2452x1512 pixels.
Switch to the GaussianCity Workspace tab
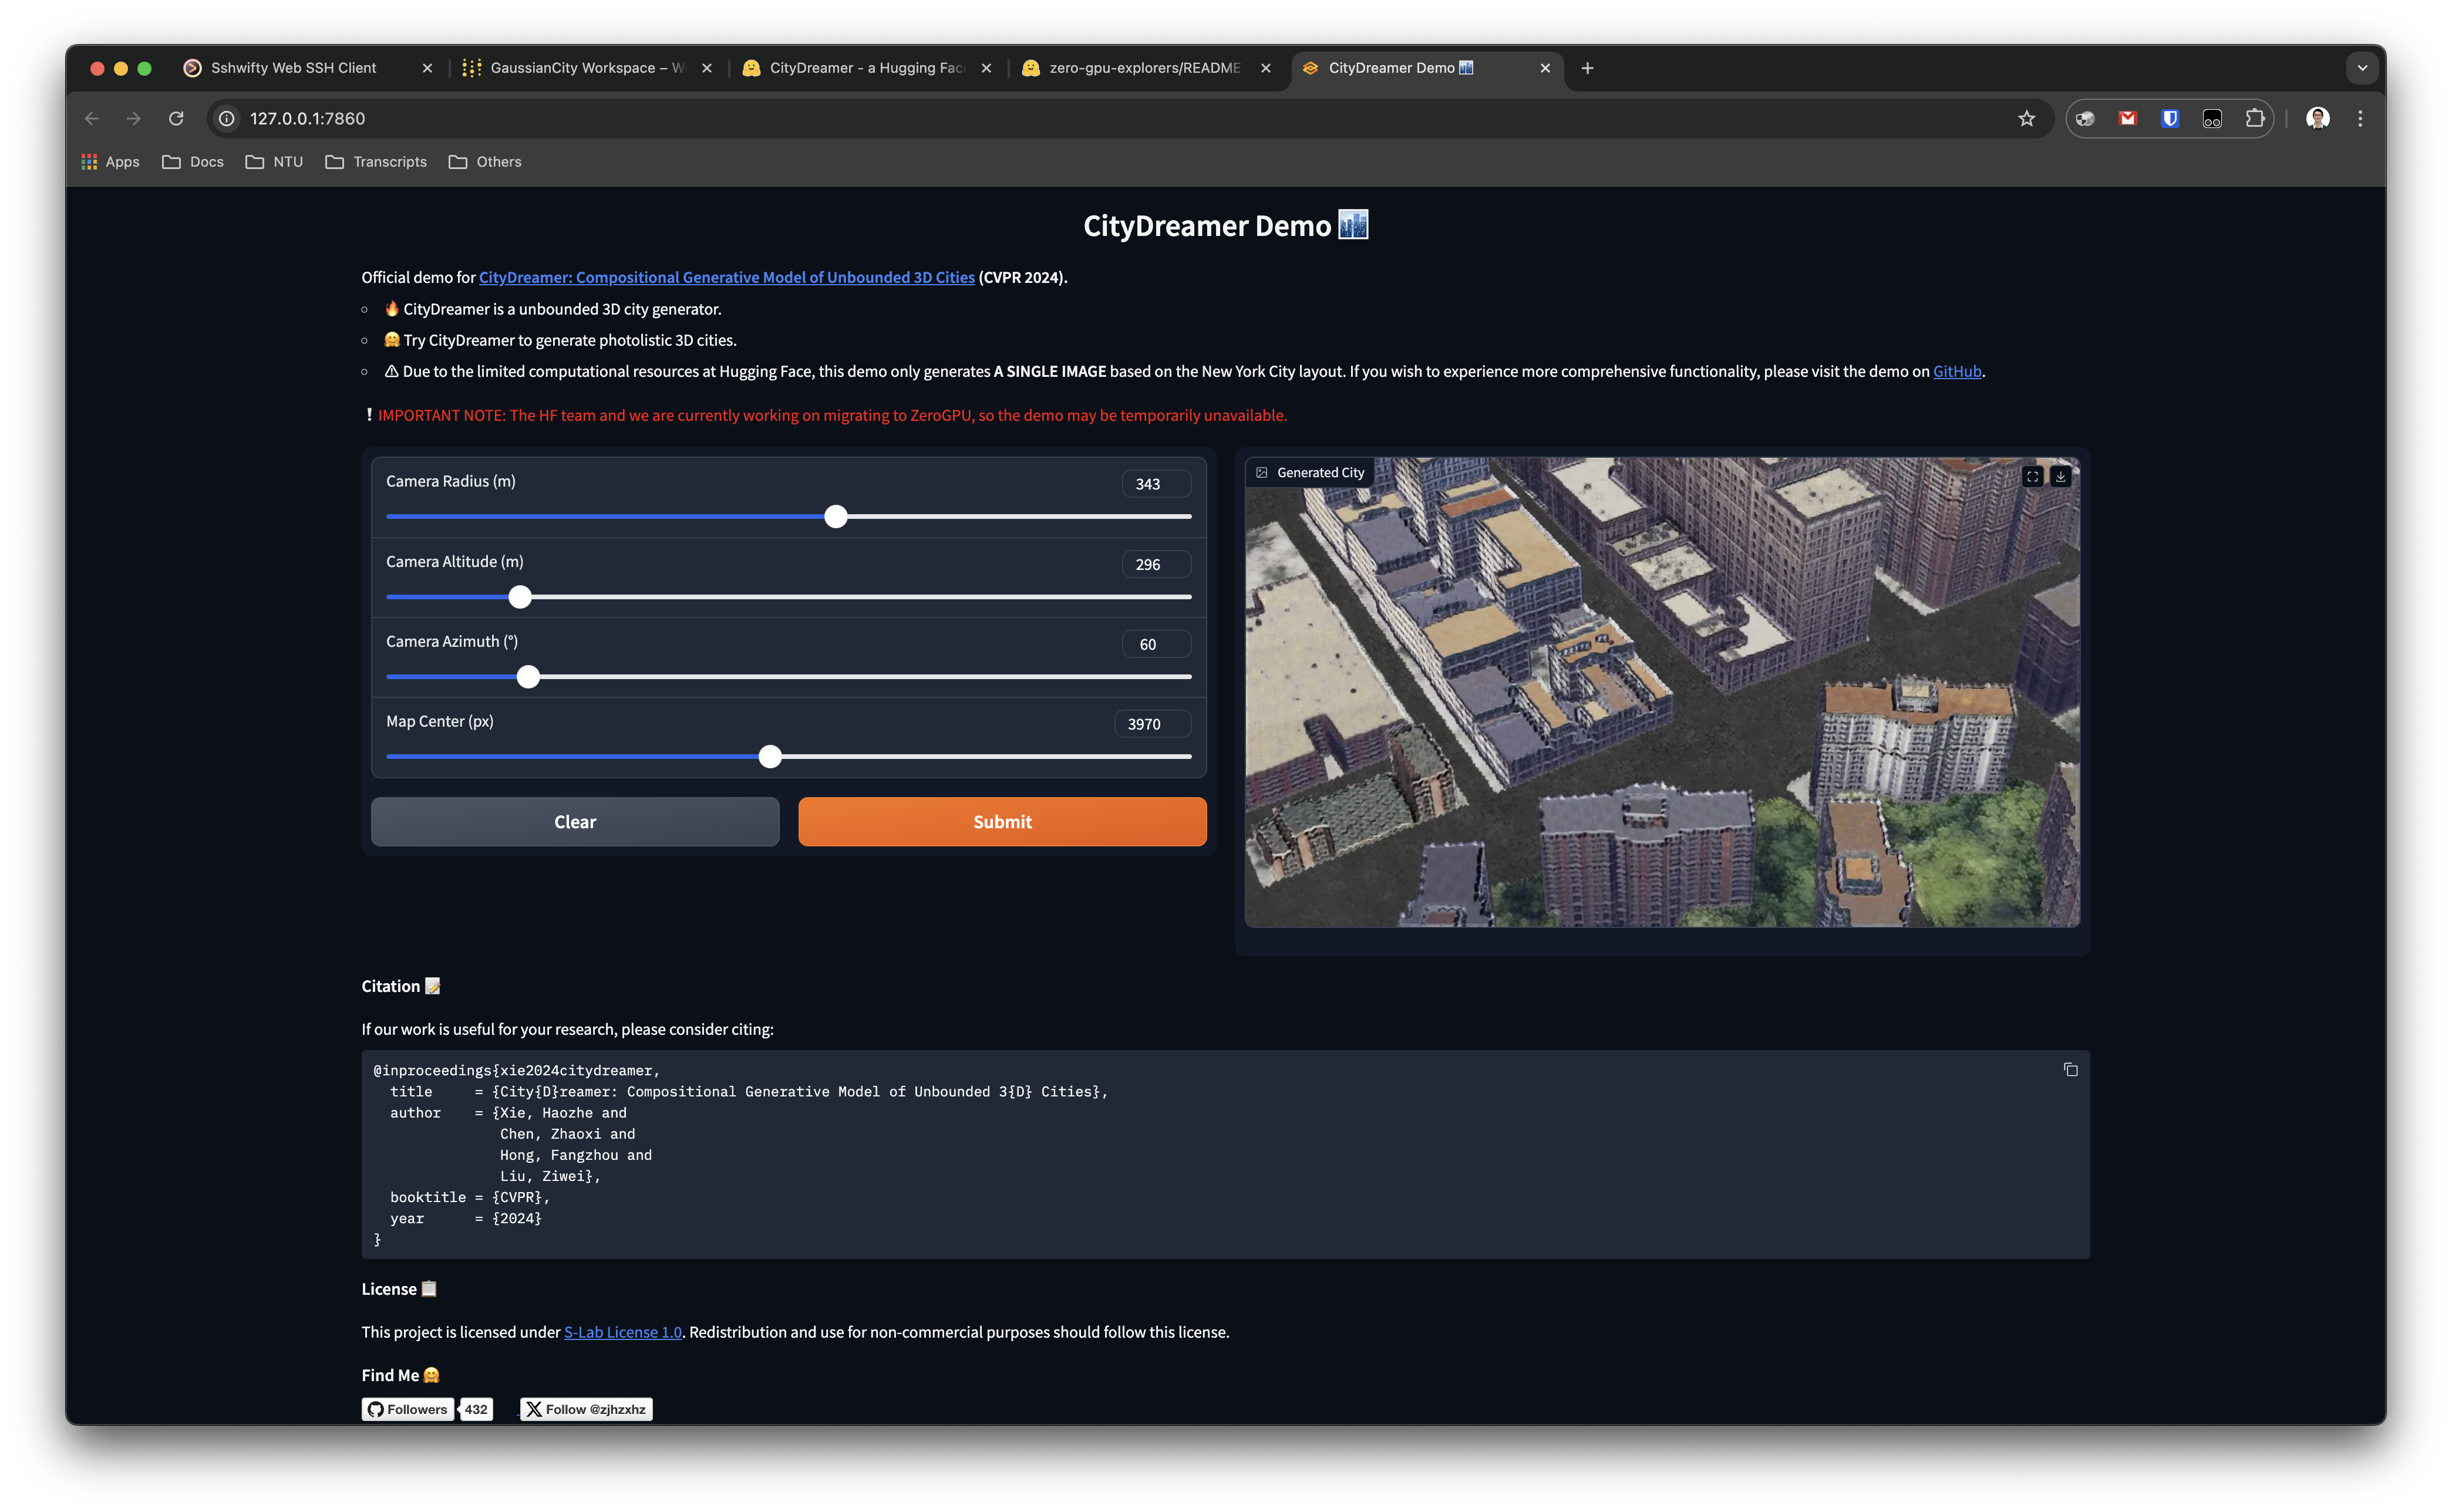tap(585, 68)
